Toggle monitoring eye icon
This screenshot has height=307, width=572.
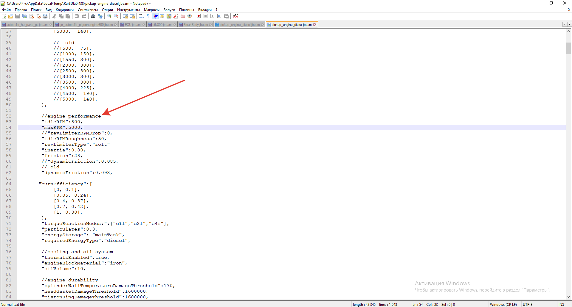[x=190, y=16]
